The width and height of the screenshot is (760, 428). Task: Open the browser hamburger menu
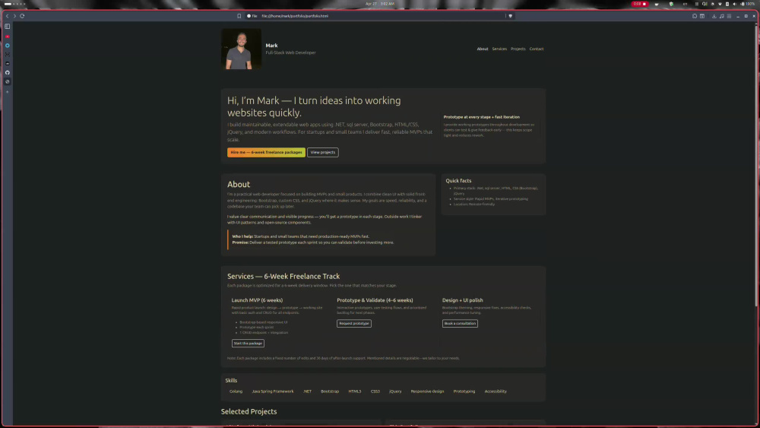point(729,16)
